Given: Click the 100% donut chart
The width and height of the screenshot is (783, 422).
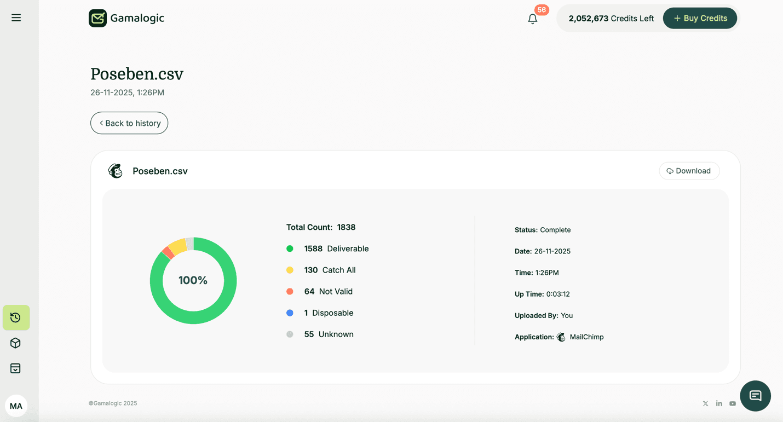Looking at the screenshot, I should tap(193, 280).
